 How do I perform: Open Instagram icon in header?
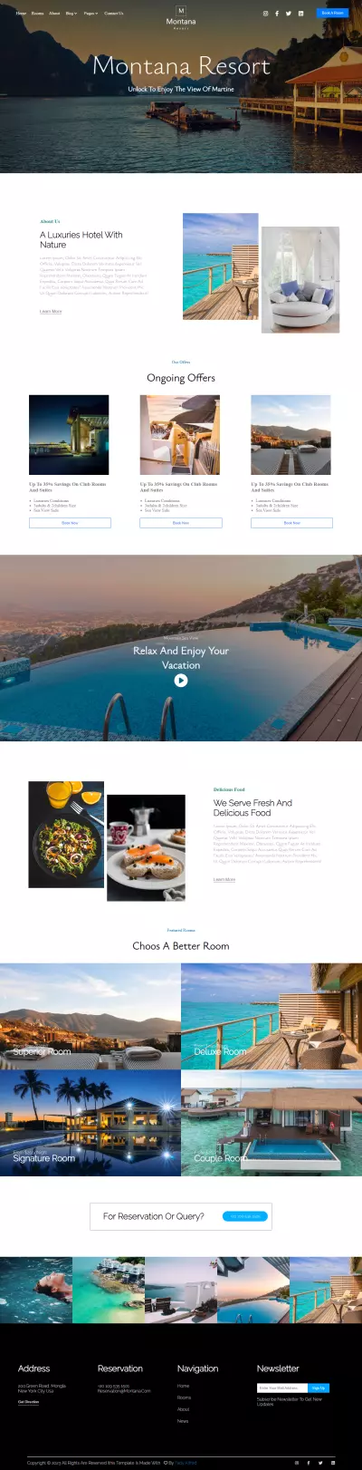pos(265,14)
